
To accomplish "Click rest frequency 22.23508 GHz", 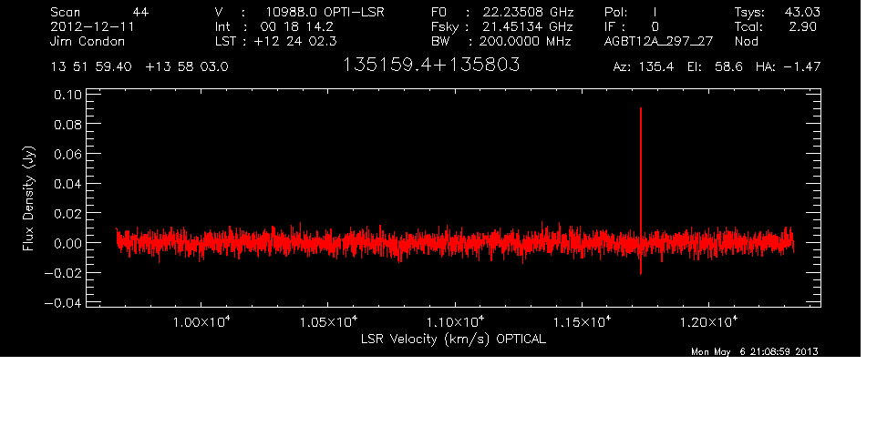I will click(x=528, y=12).
